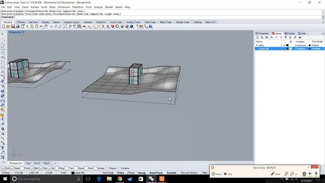Open the File menu
325x183 pixels.
tap(3, 7)
